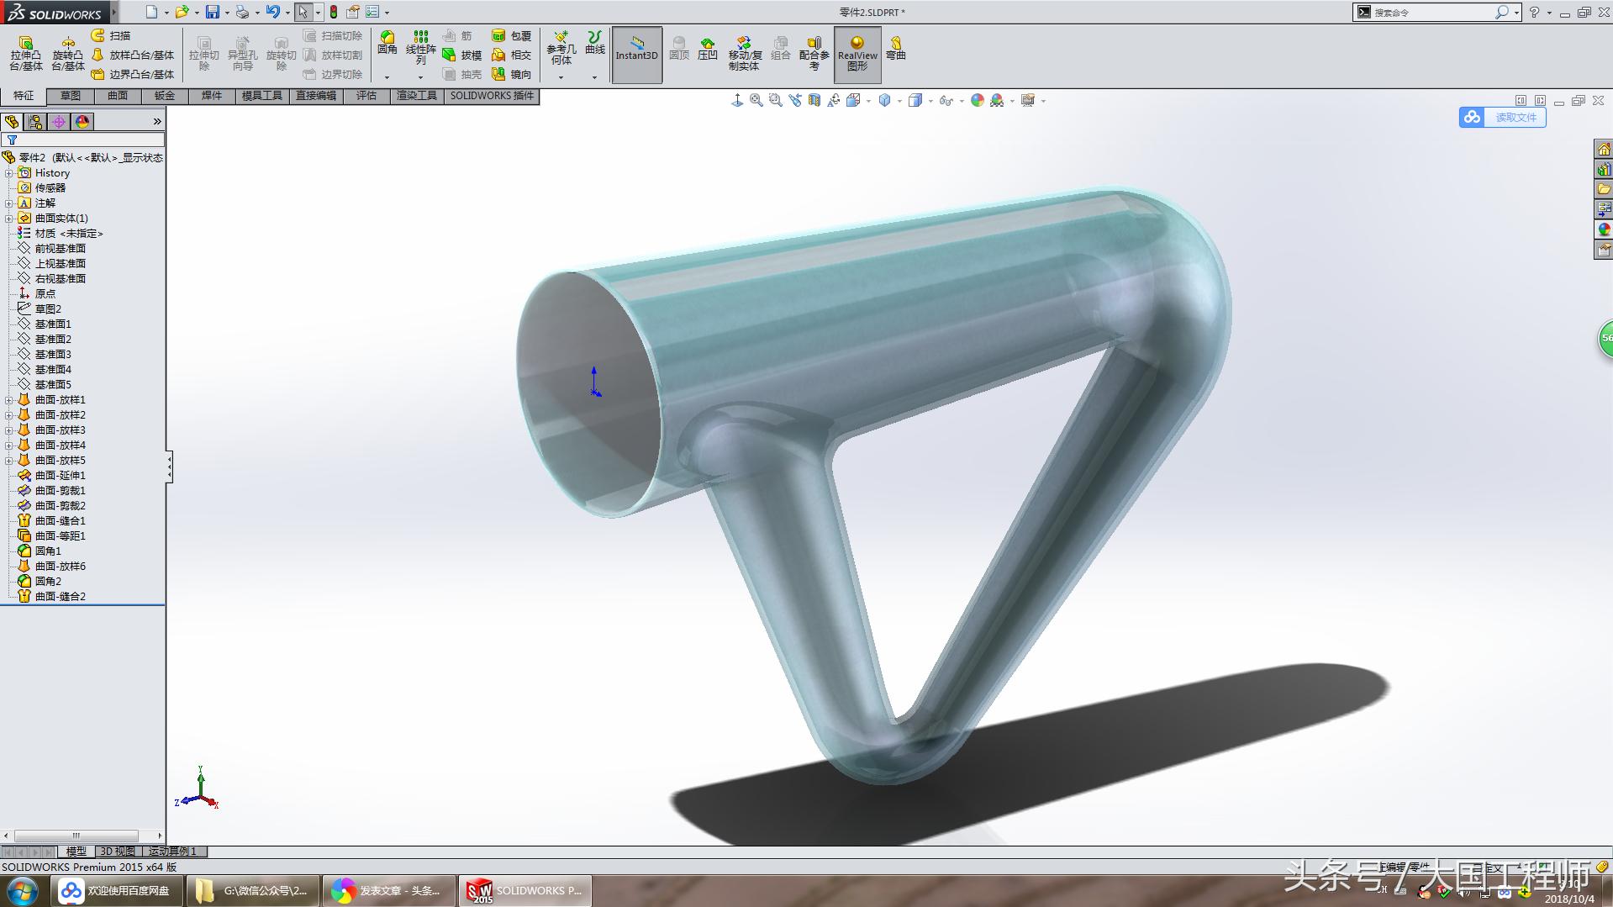
Task: Select the 圆角 (Fillet) tool
Action: coord(387,44)
